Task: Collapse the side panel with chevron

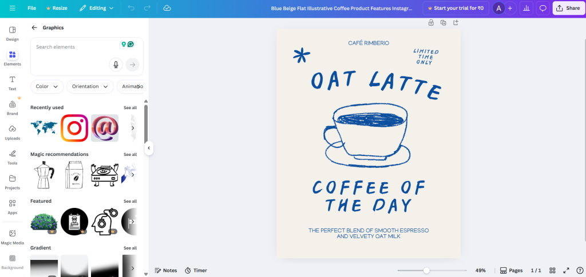Action: coord(149,148)
